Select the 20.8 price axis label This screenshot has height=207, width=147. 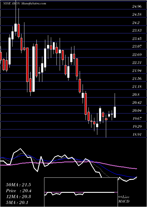pos(136,95)
